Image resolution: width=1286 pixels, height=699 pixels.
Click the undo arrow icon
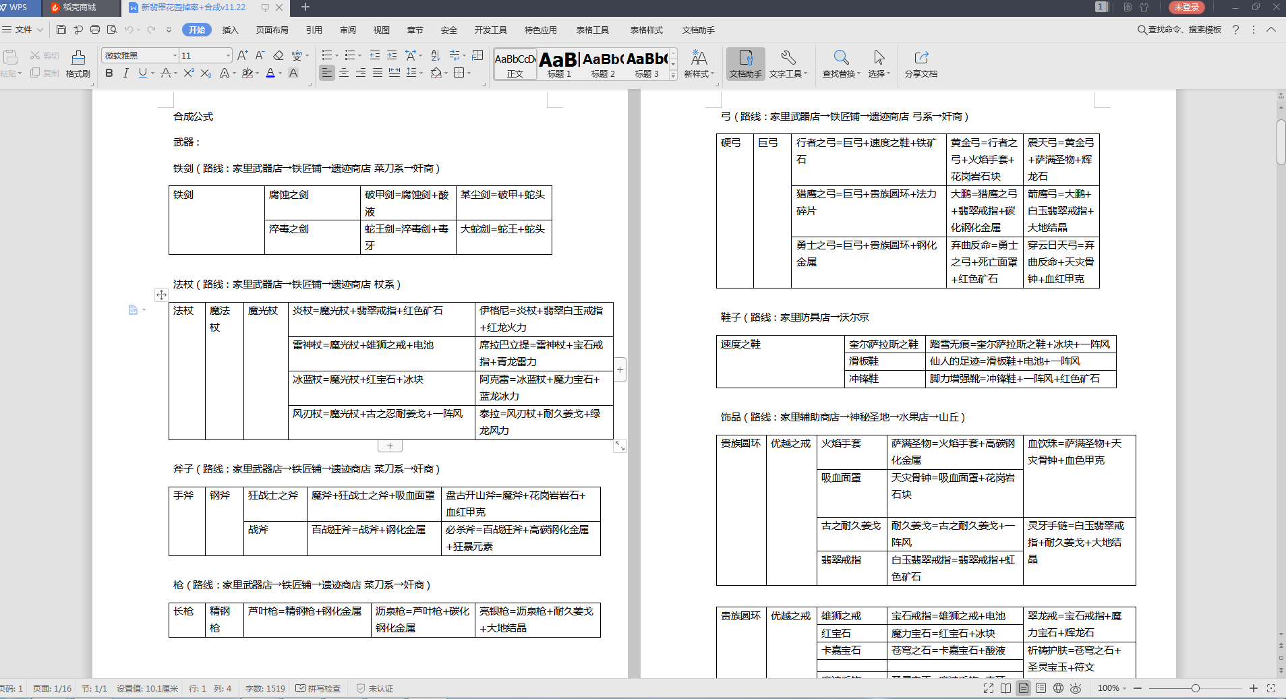pyautogui.click(x=129, y=30)
